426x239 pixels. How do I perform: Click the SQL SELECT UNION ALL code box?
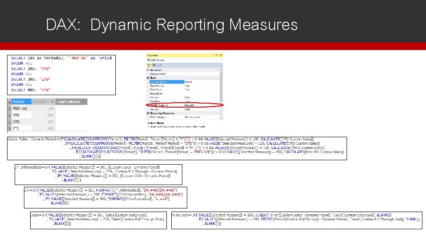(61, 75)
